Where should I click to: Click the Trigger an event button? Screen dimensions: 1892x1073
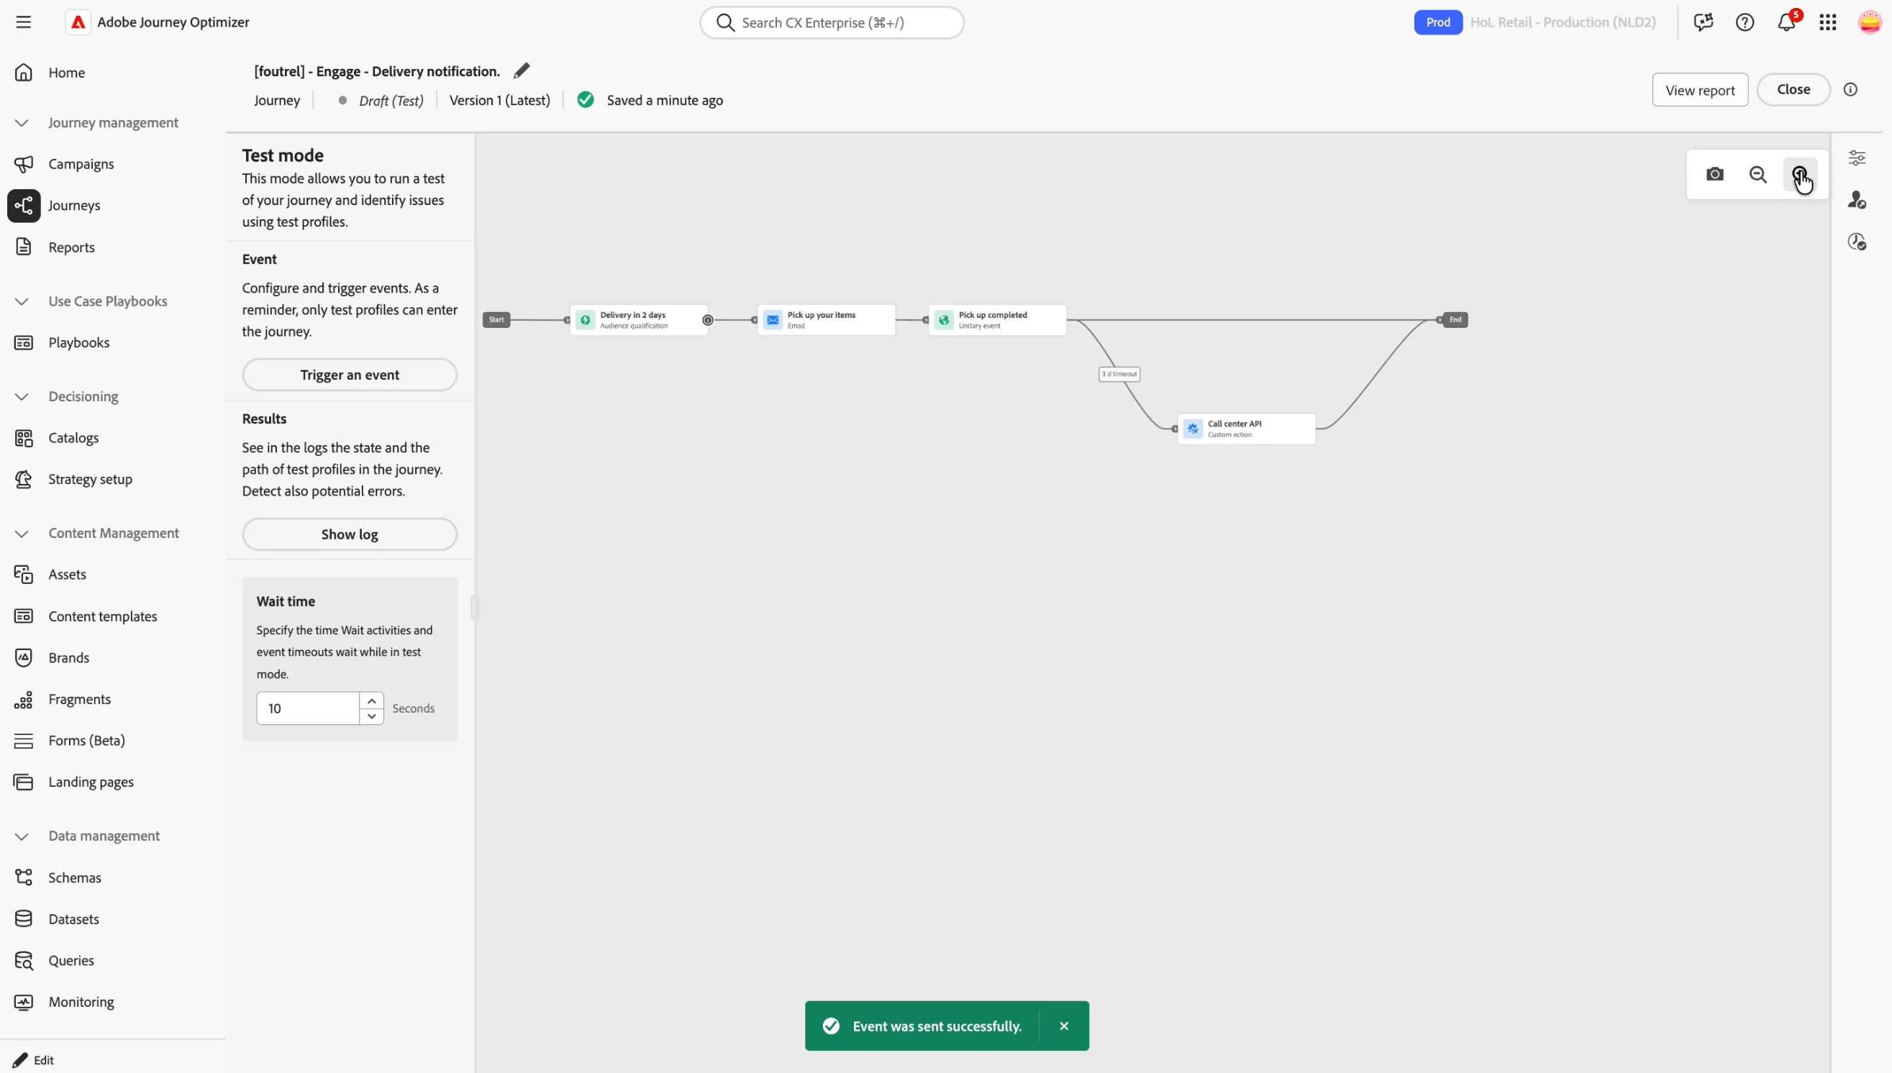coord(350,375)
